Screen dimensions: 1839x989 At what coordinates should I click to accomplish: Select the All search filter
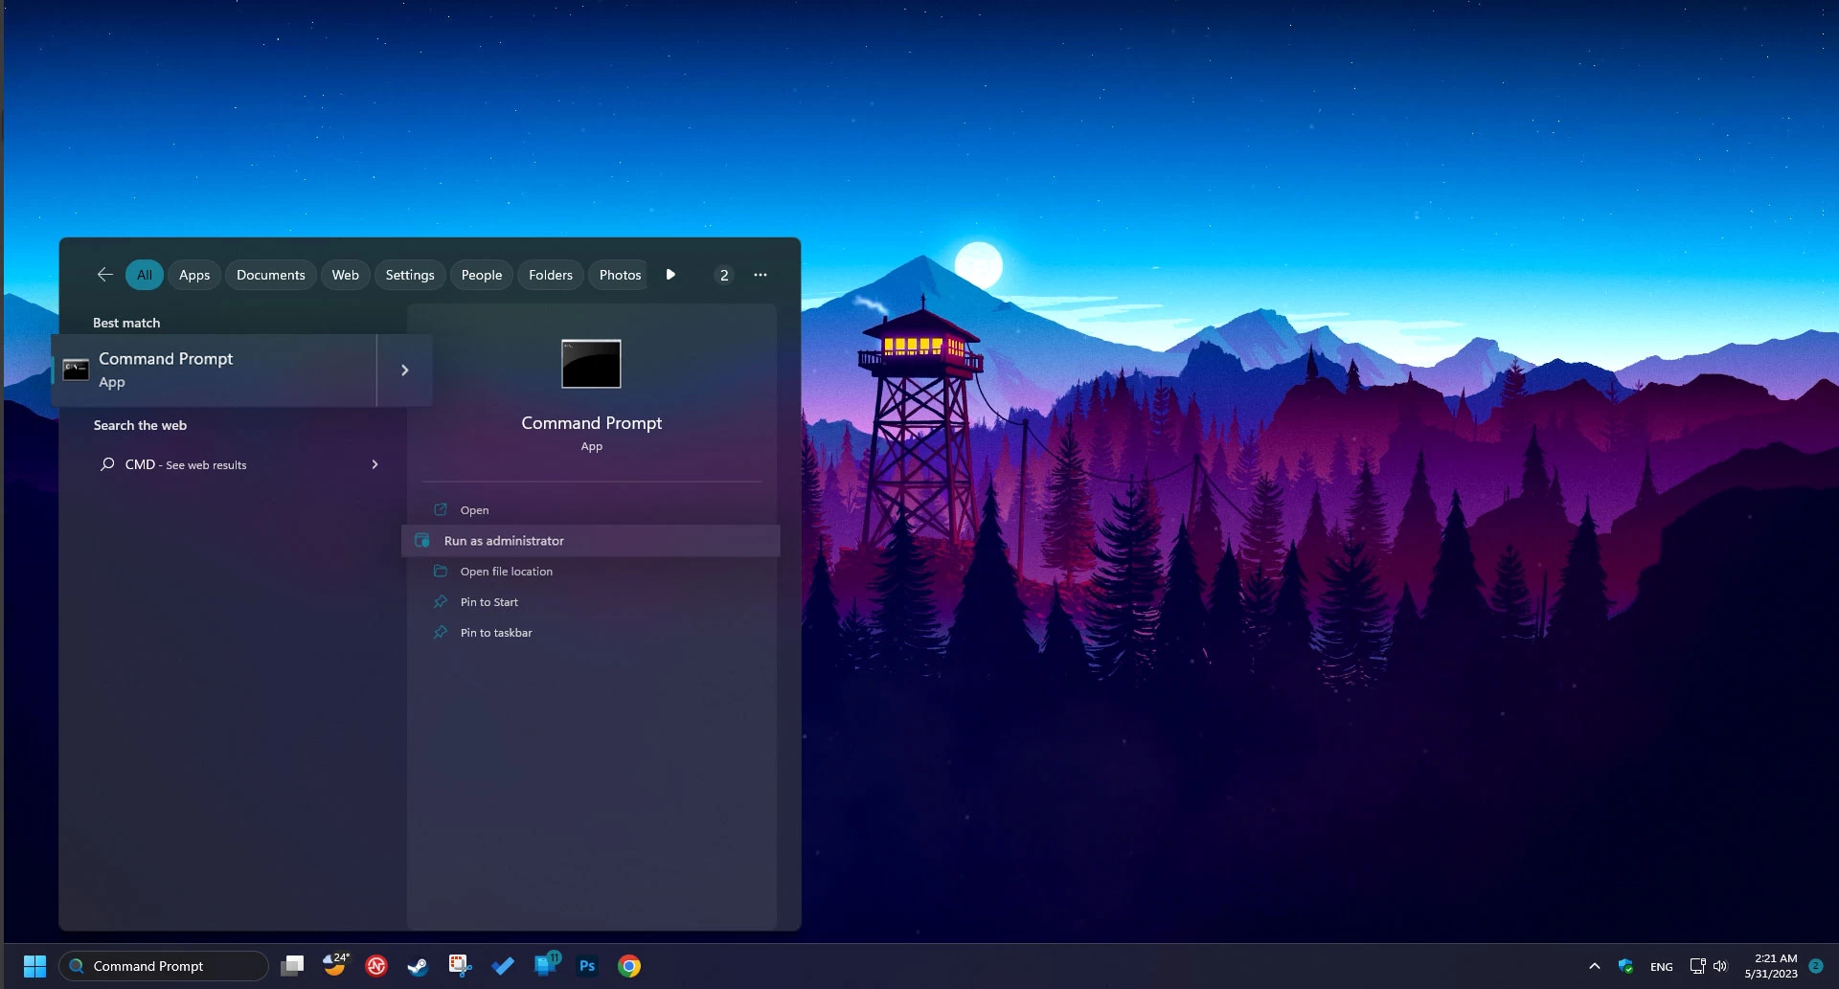tap(145, 275)
